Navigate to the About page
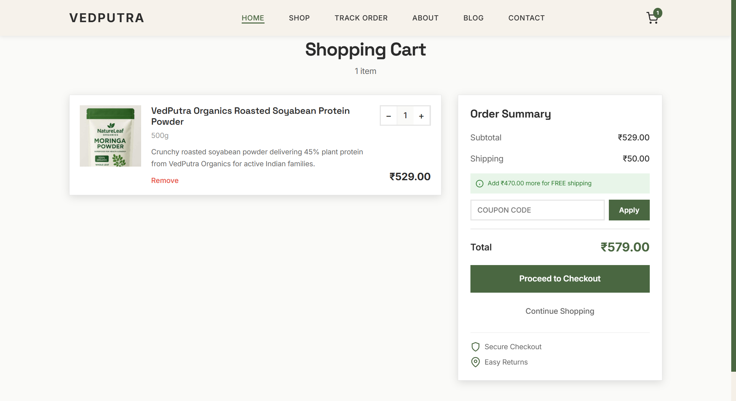 coord(425,18)
